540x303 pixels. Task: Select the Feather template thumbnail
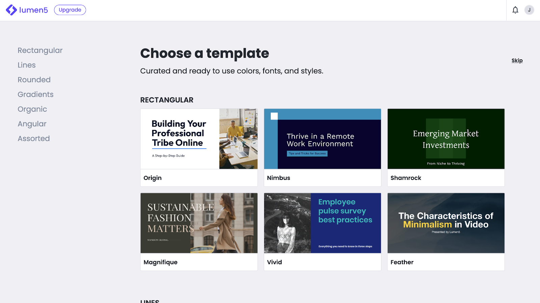point(446,223)
